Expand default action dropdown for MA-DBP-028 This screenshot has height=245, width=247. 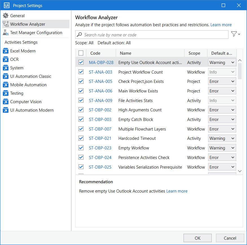[x=222, y=63]
